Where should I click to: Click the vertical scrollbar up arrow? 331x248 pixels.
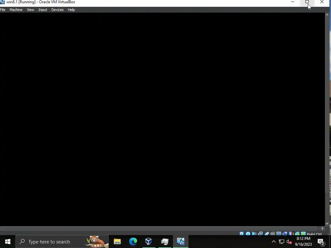(327, 15)
